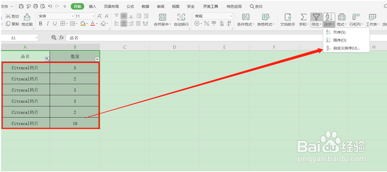Open Print Preview icon

43,7
